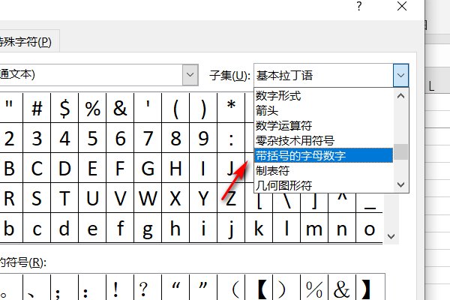Pick recent symbol right double quote ”
Viewport: 450px width, 300px height.
coord(203,287)
